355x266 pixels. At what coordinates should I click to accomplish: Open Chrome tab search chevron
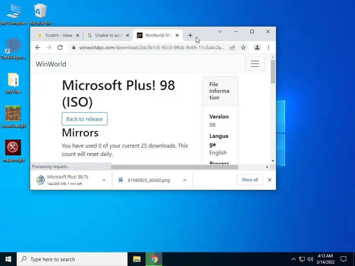[x=220, y=32]
